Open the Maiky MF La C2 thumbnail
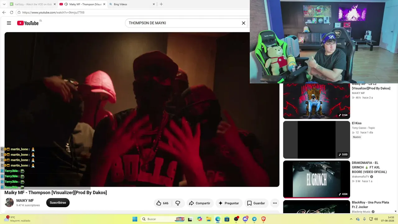 317,101
